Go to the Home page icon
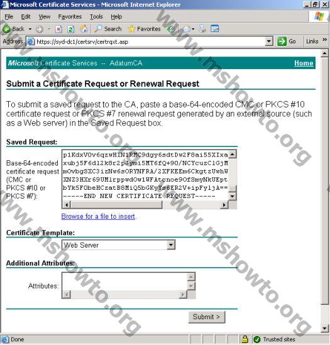This screenshot has width=330, height=345. tap(84, 29)
